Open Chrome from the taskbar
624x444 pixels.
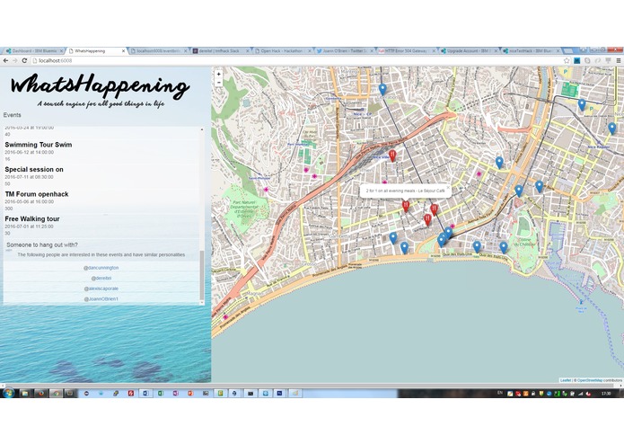pos(56,393)
